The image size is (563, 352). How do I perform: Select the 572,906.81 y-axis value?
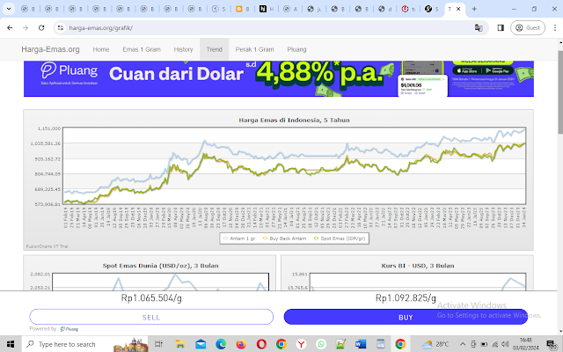(x=48, y=204)
